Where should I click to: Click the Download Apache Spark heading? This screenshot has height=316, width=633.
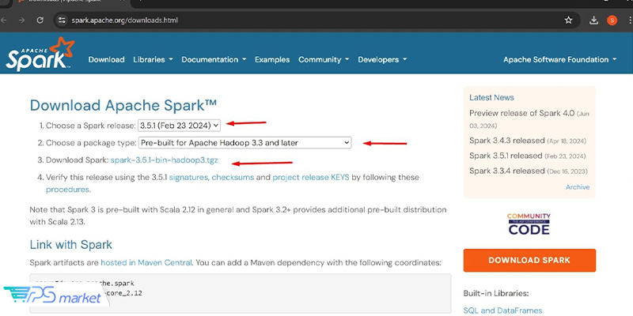coord(123,105)
